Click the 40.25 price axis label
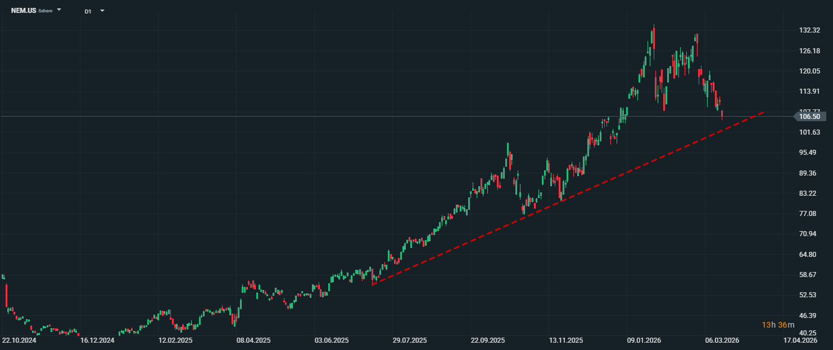This screenshot has width=833, height=350. 809,333
